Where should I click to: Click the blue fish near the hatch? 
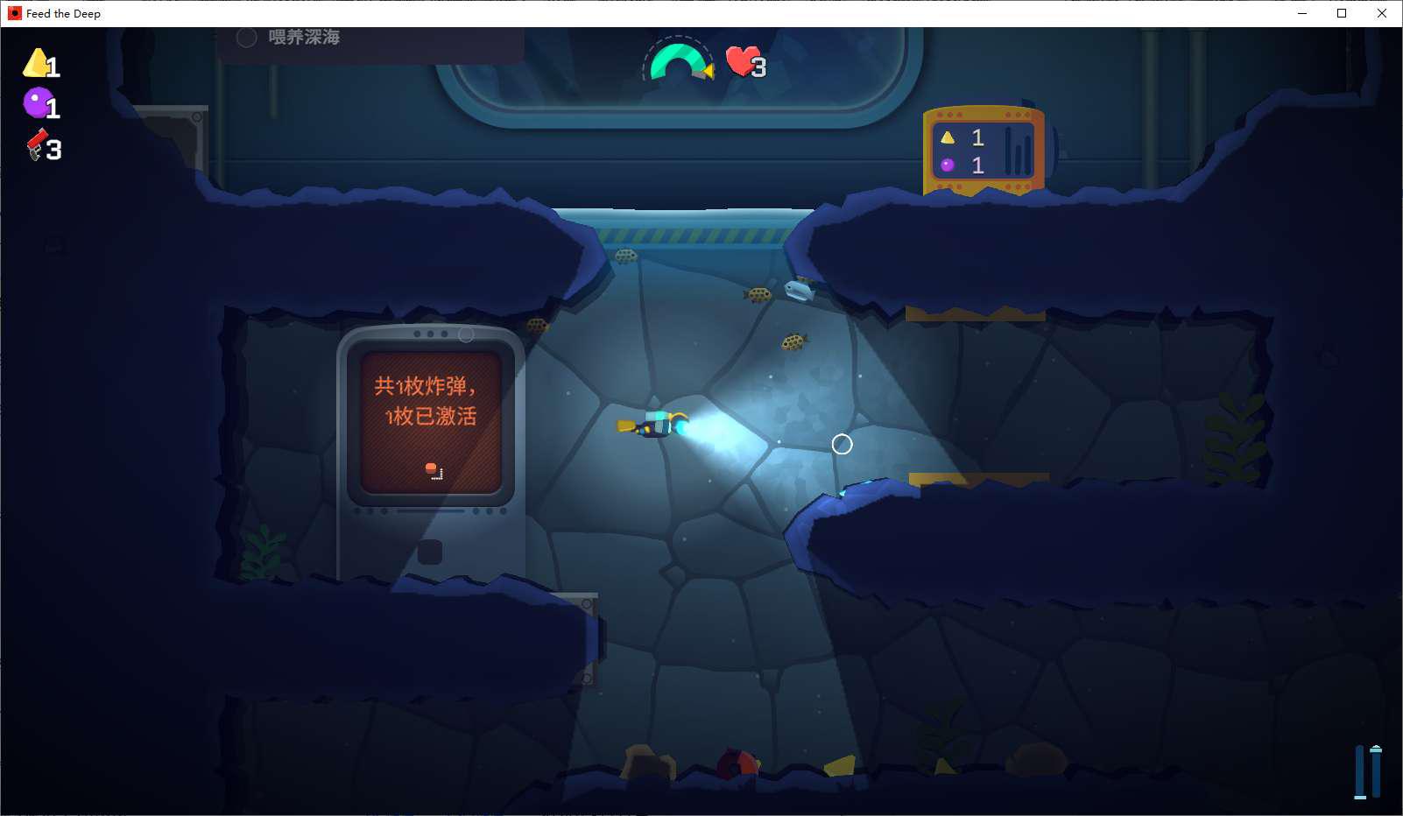tap(800, 290)
